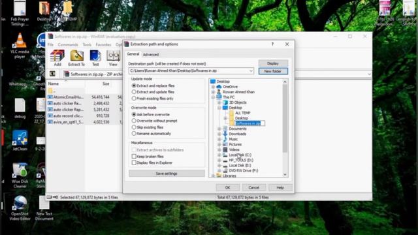Click the Save settings button
The width and height of the screenshot is (418, 235).
pos(167,174)
